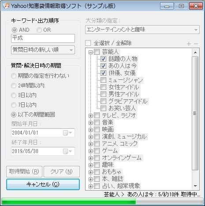Expand the ゲーム tree node

(90, 151)
